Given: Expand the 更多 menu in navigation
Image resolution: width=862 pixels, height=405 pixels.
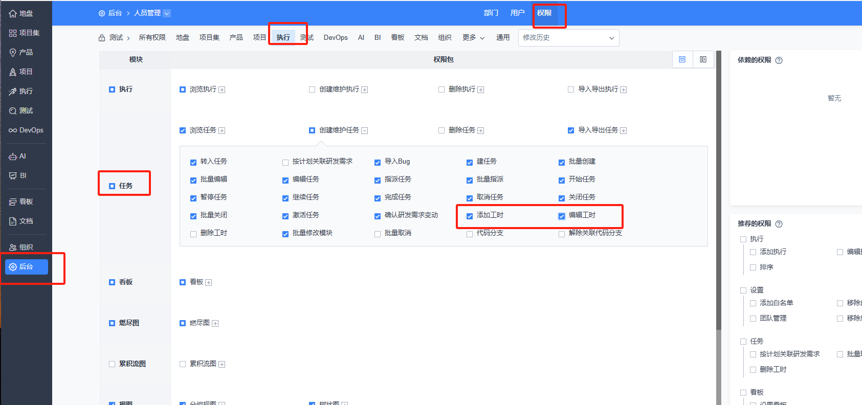Looking at the screenshot, I should coord(473,38).
